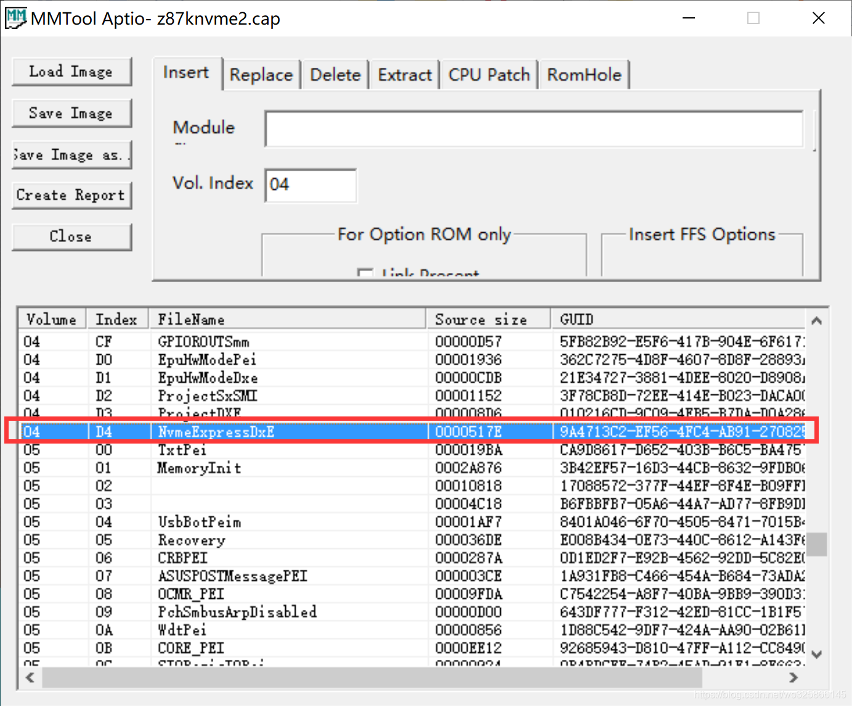Click the horizontal scroll left arrow

pos(30,677)
